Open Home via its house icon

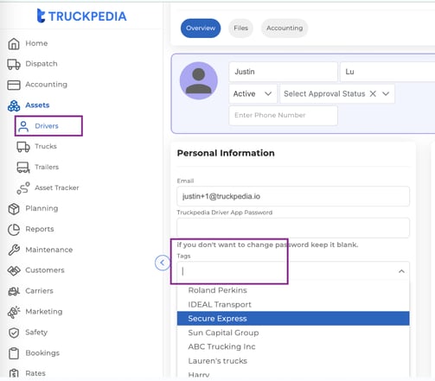[x=14, y=43]
